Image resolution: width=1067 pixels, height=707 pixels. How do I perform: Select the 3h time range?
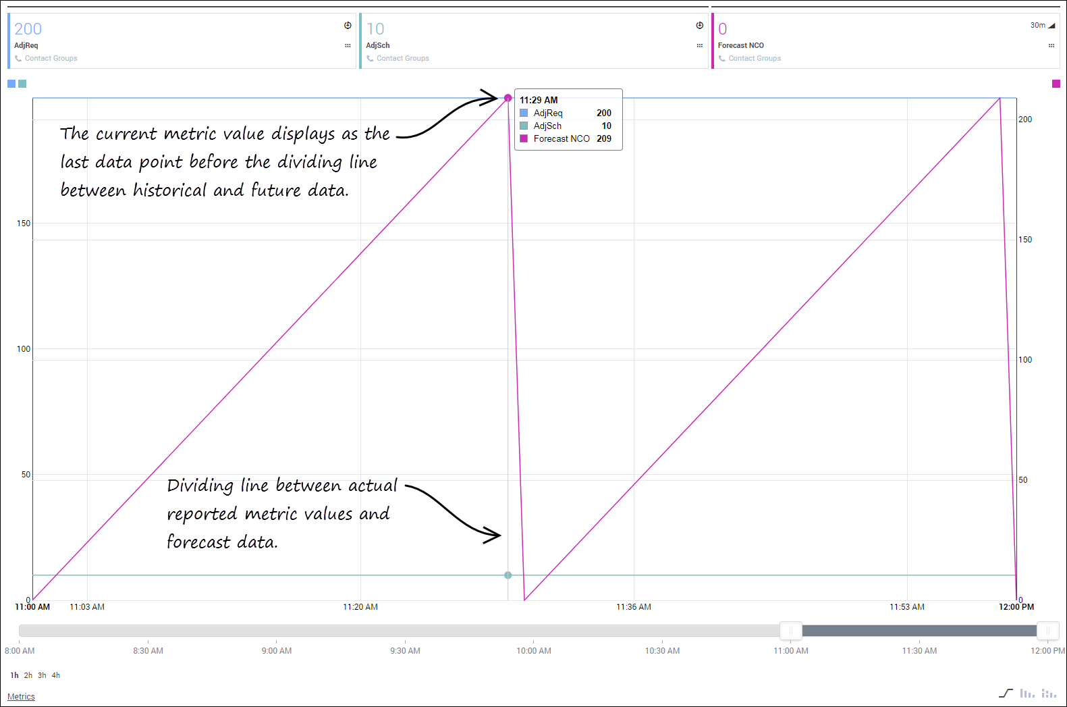[42, 675]
